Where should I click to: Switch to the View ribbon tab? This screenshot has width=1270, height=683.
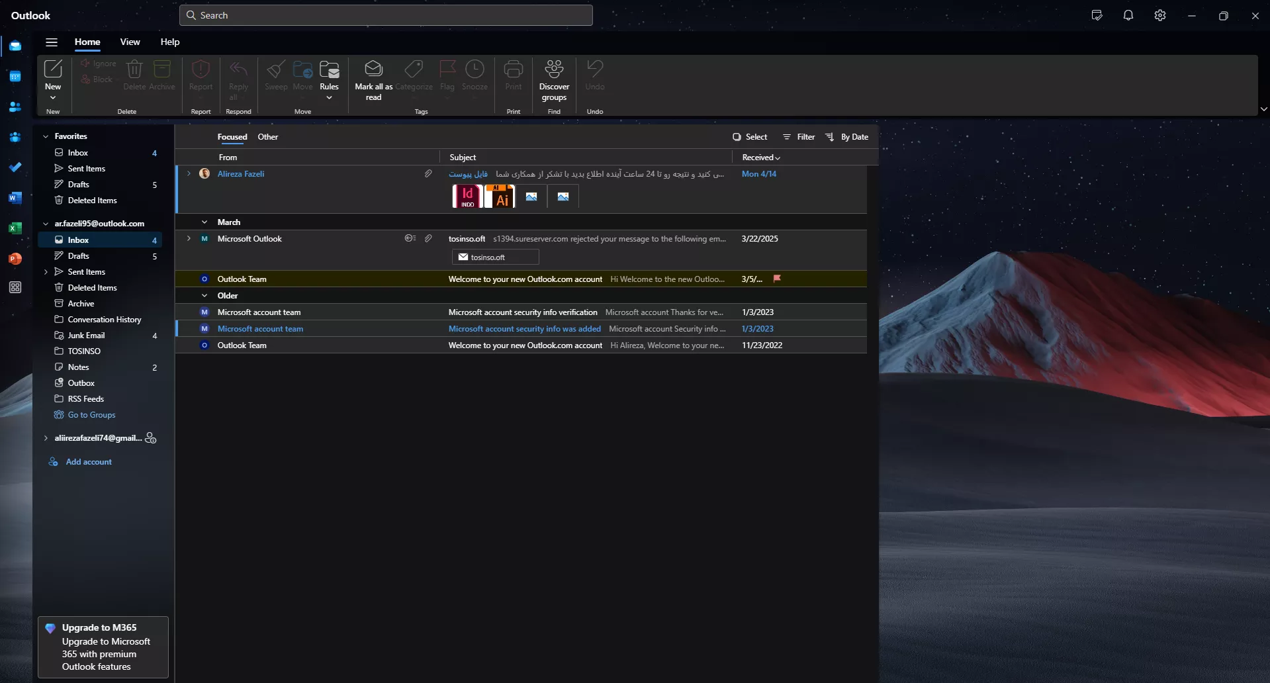pyautogui.click(x=130, y=42)
